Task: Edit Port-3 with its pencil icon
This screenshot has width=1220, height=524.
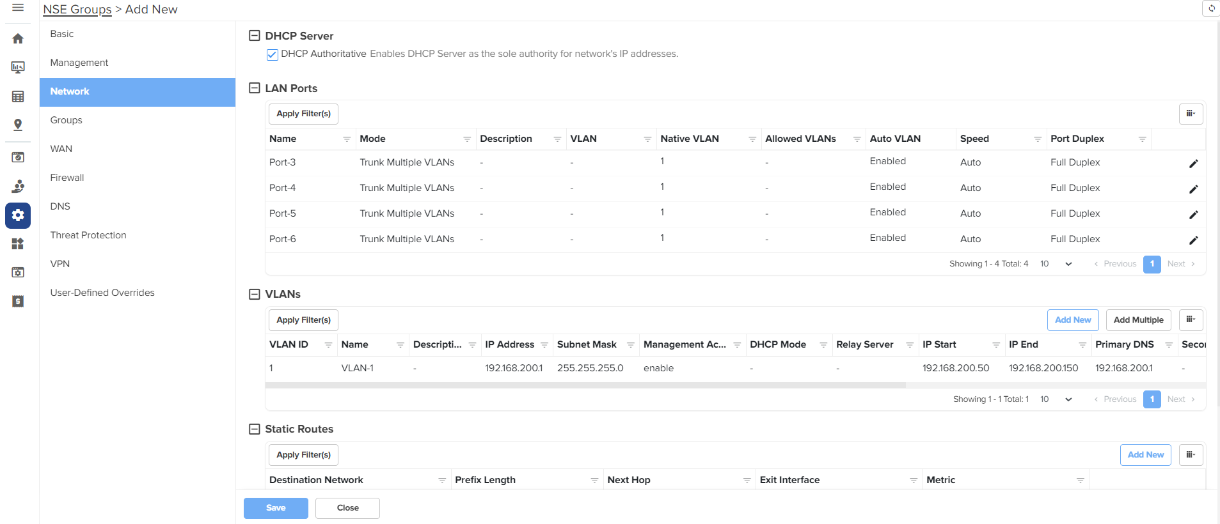Action: pyautogui.click(x=1193, y=164)
